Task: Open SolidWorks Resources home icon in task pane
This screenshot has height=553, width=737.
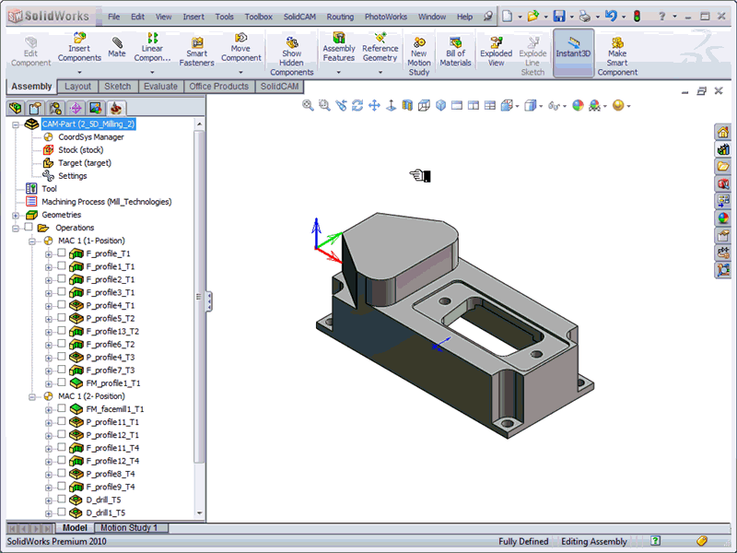Action: [723, 132]
